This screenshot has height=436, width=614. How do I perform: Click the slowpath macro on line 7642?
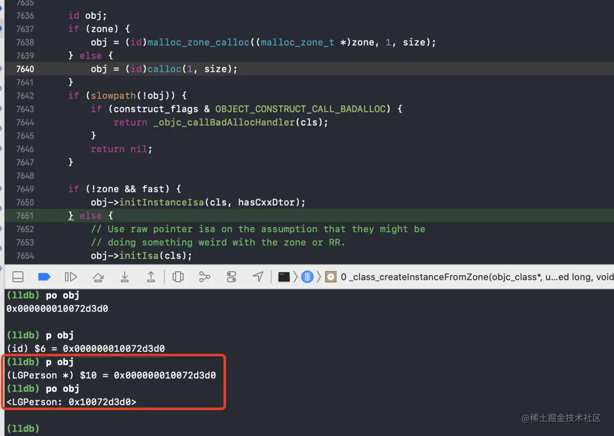click(113, 96)
